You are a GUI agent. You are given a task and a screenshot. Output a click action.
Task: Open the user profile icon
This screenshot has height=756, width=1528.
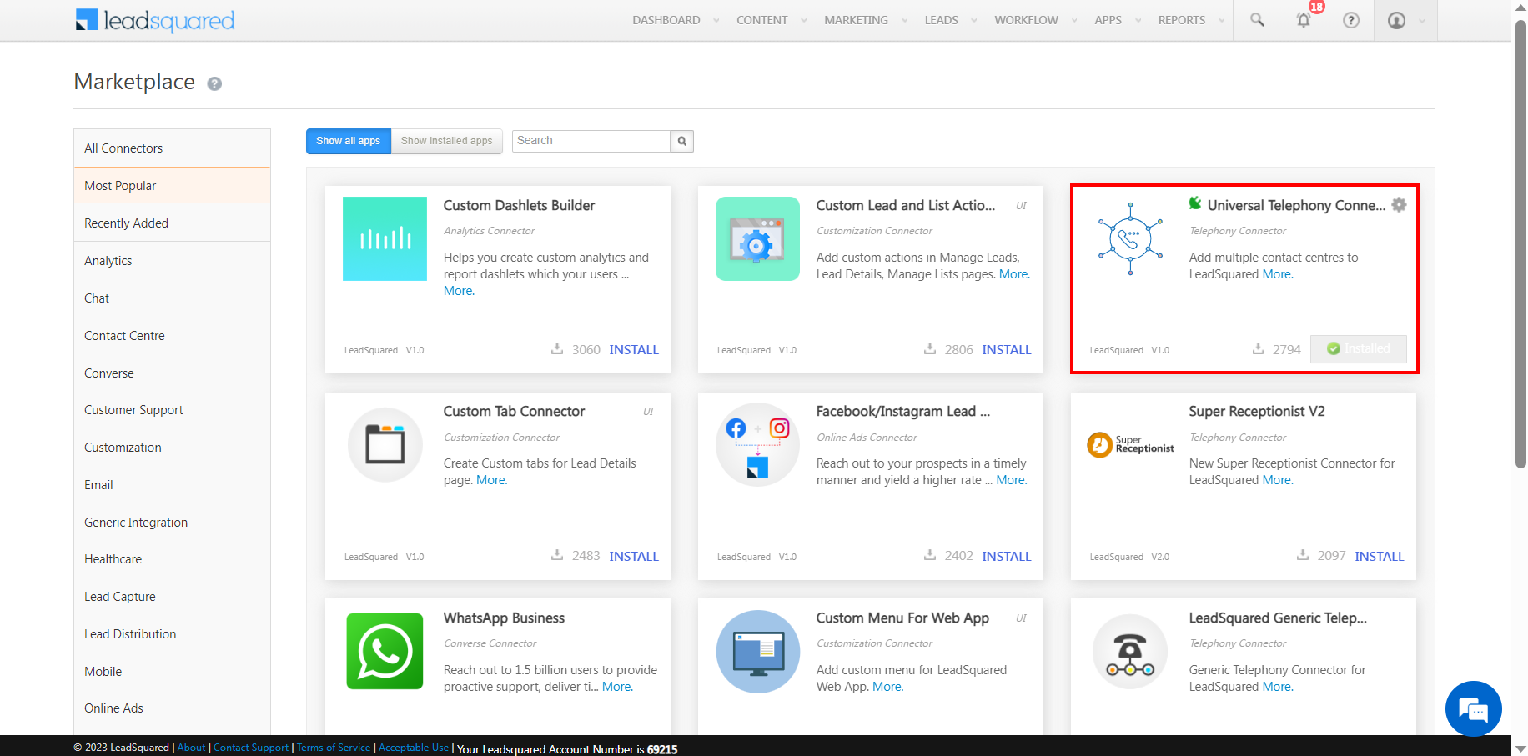tap(1396, 20)
